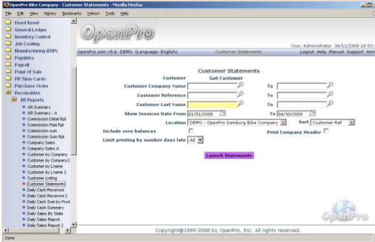Open calendar picker for Invoices Date From
375x242 pixels.
pos(222,113)
